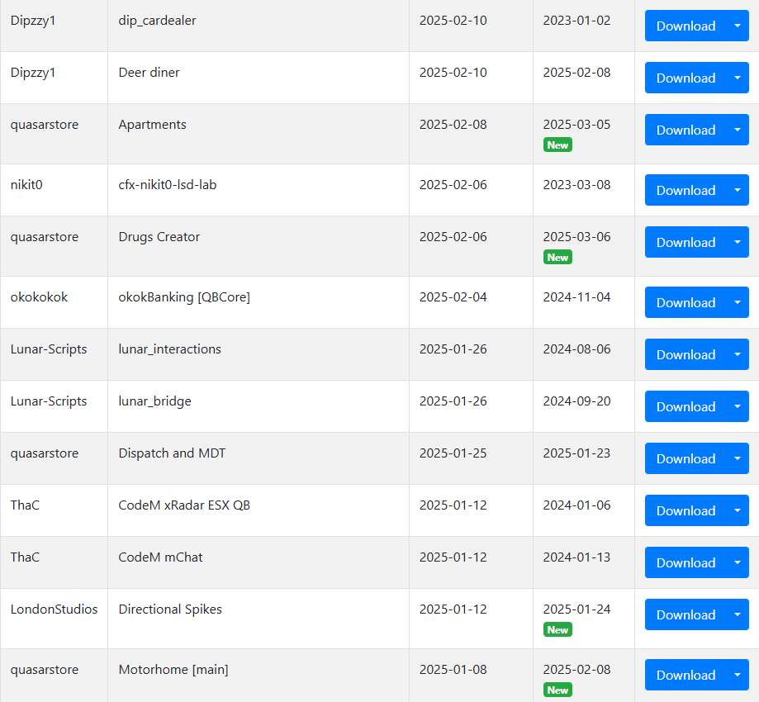The height and width of the screenshot is (702, 759).
Task: Click the New badge in Directional Spikes row
Action: (x=557, y=629)
